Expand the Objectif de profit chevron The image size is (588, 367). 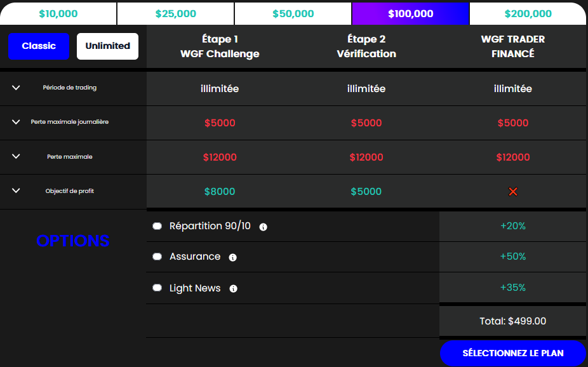(16, 190)
